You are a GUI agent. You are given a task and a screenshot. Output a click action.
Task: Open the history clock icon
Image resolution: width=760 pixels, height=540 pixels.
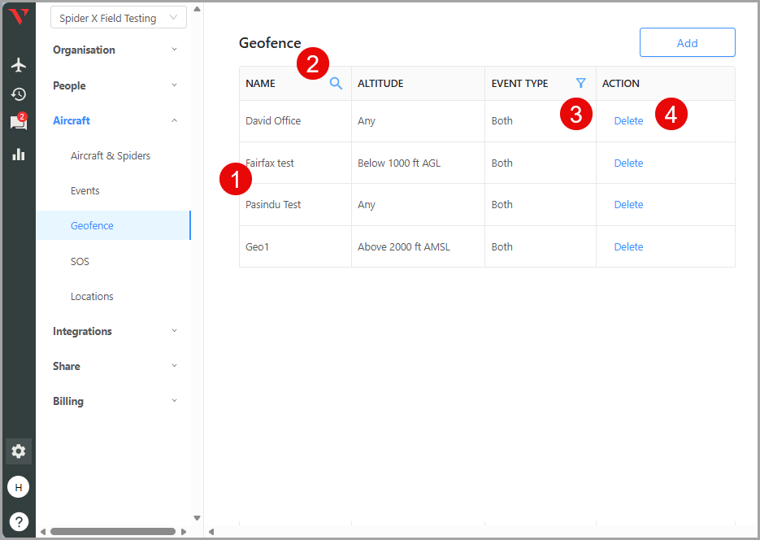pyautogui.click(x=18, y=94)
